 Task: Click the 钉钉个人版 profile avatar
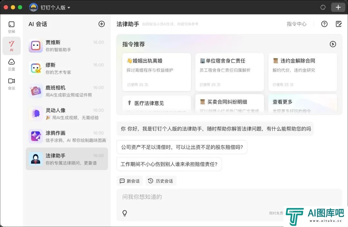[33, 7]
